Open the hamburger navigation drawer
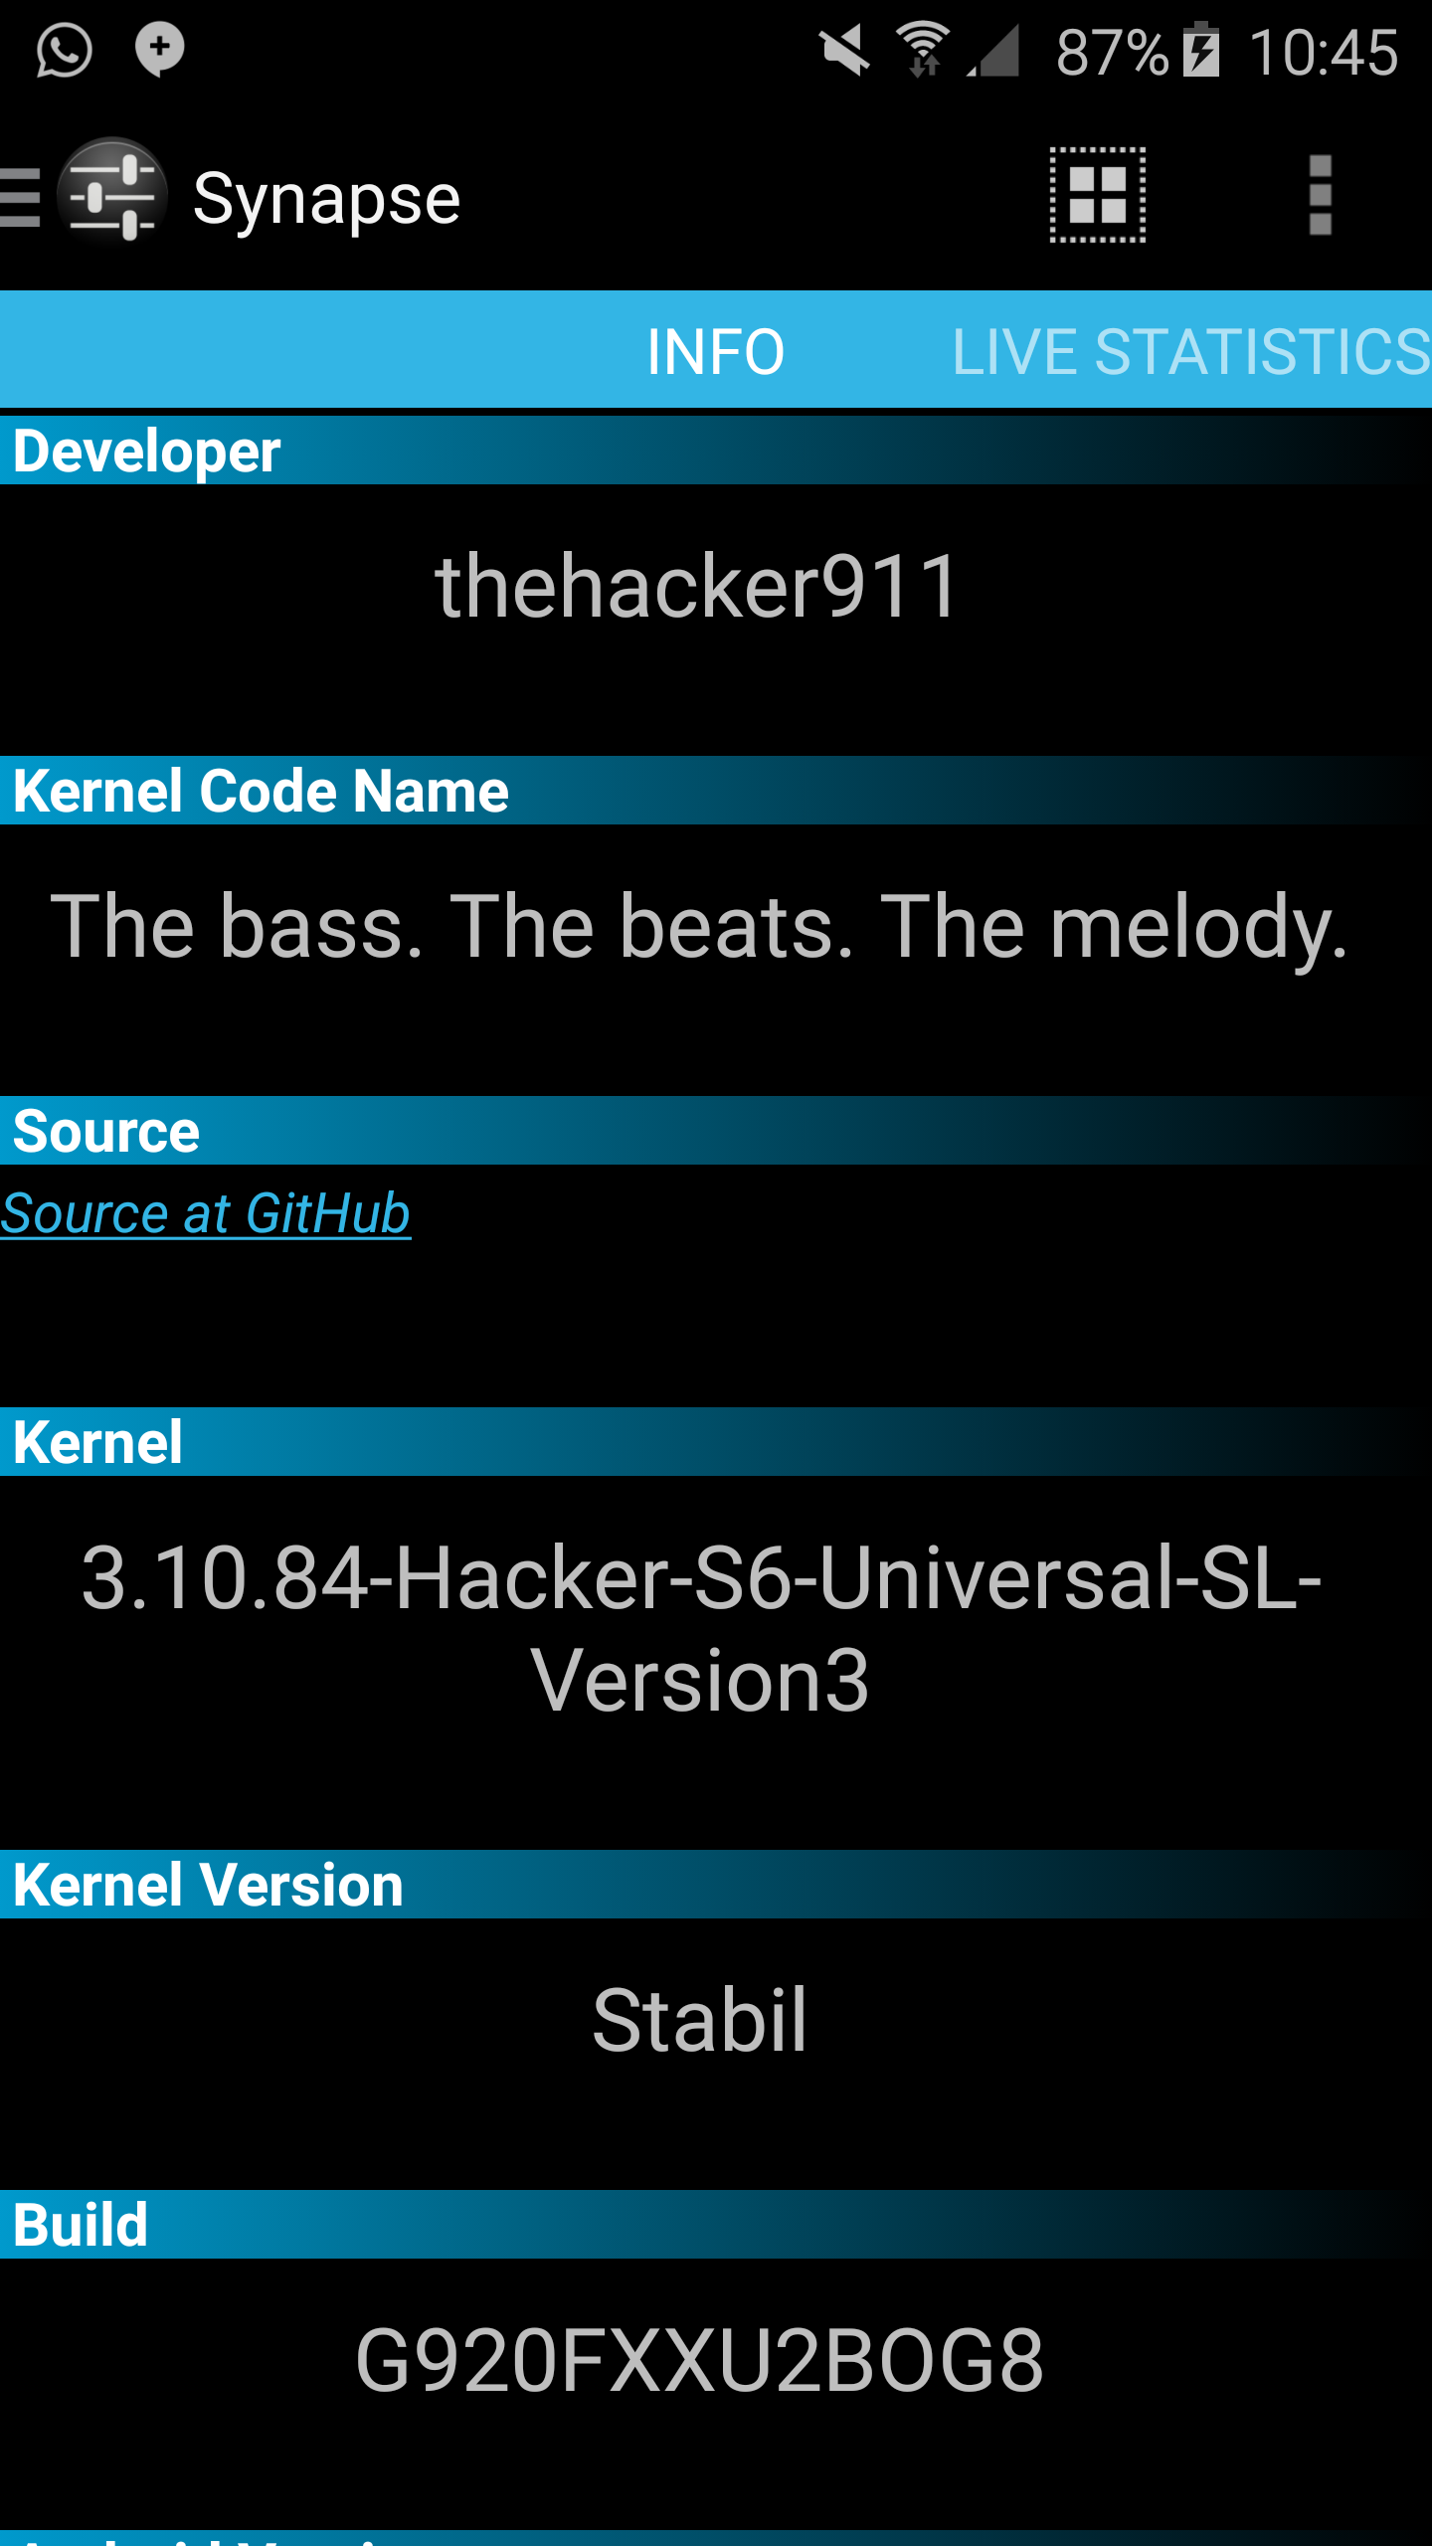 (x=20, y=197)
